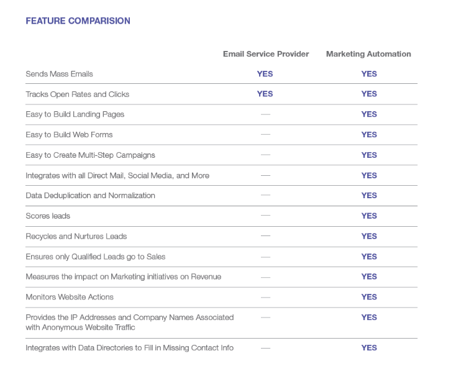Click Easy to Create Multi-Step Campaigns label

[90, 155]
